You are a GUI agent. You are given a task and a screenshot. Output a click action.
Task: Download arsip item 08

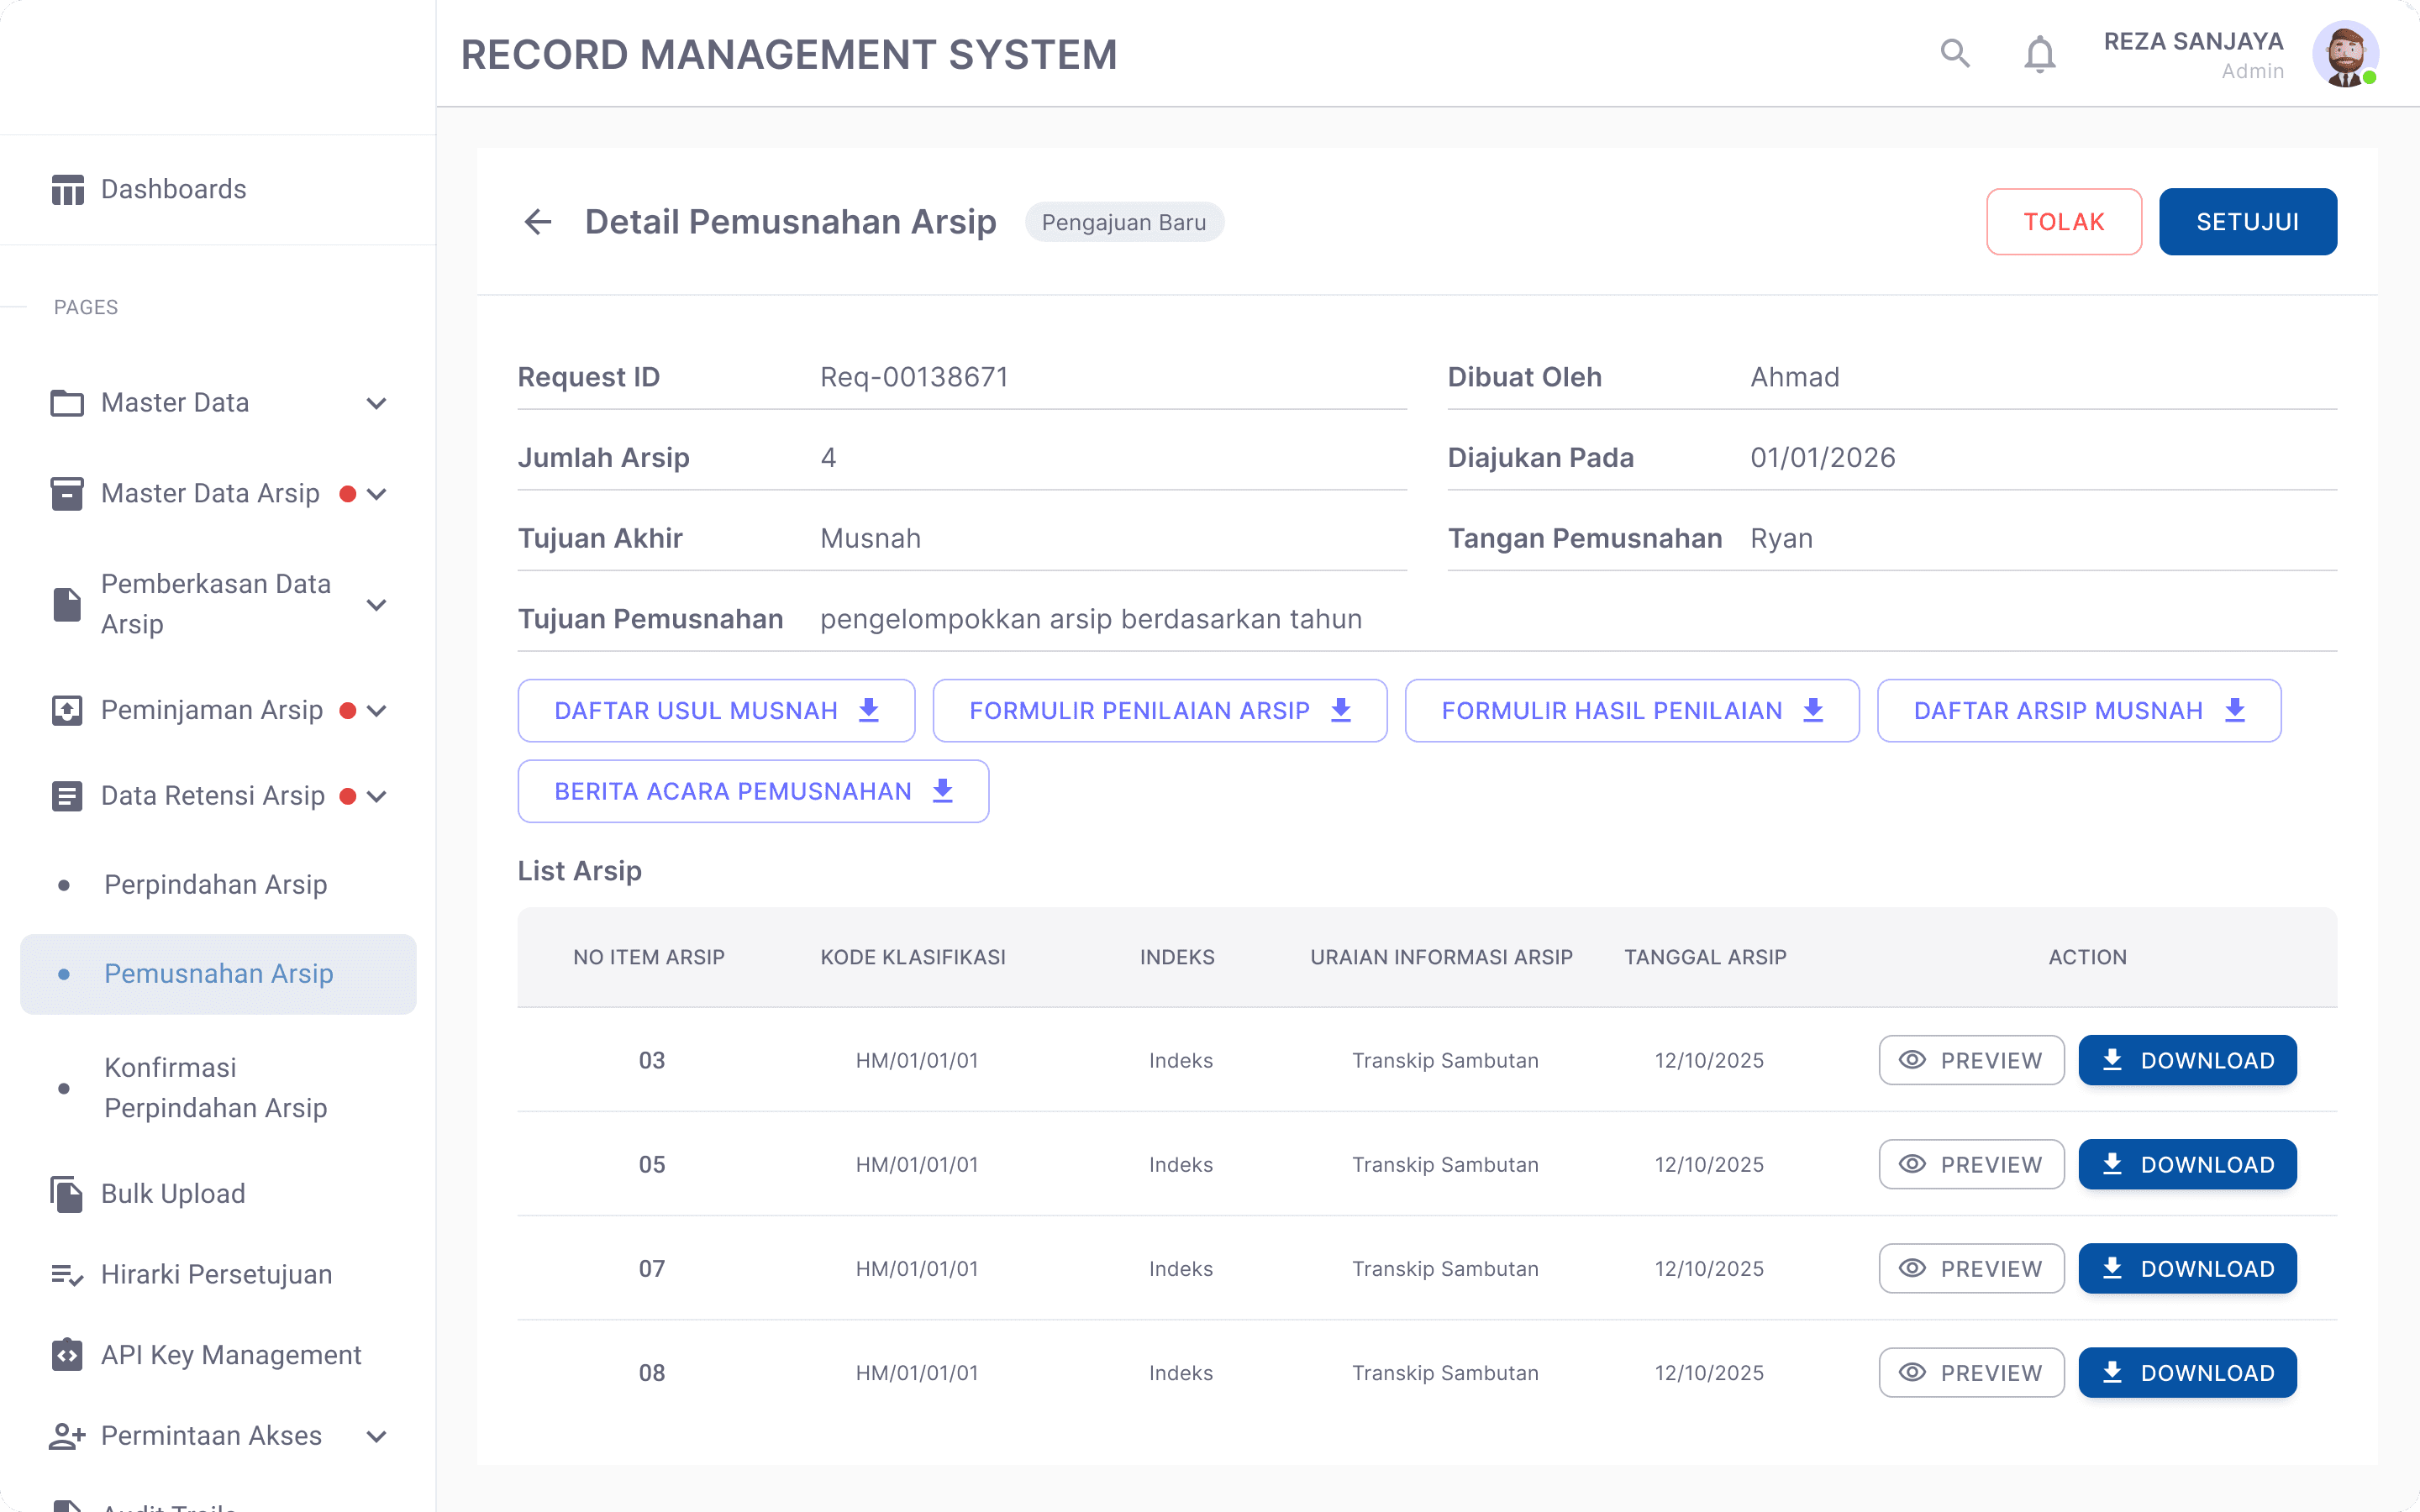point(2187,1372)
